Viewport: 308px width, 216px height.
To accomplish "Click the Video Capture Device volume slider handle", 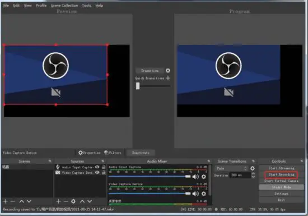I will [x=188, y=194].
